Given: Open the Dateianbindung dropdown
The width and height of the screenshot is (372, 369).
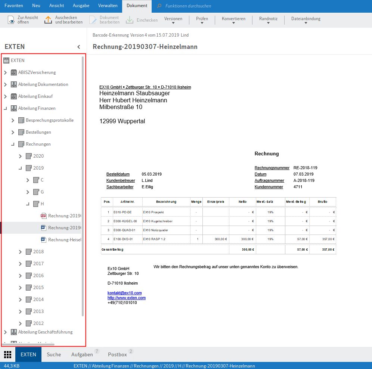Looking at the screenshot, I should click(306, 21).
